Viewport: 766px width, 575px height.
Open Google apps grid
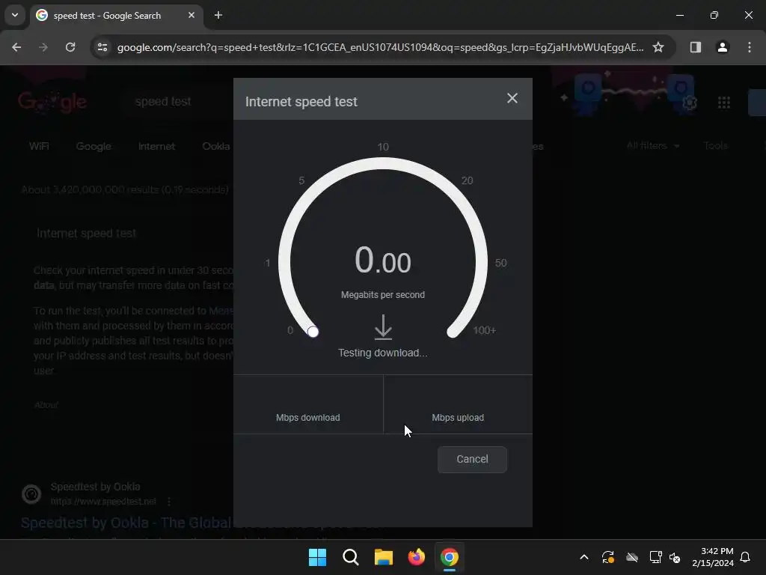pos(724,103)
